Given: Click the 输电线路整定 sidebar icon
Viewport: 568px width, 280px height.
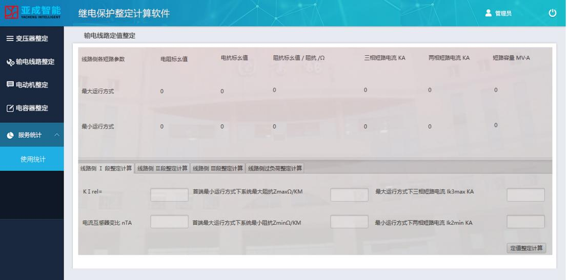Looking at the screenshot, I should [10, 62].
